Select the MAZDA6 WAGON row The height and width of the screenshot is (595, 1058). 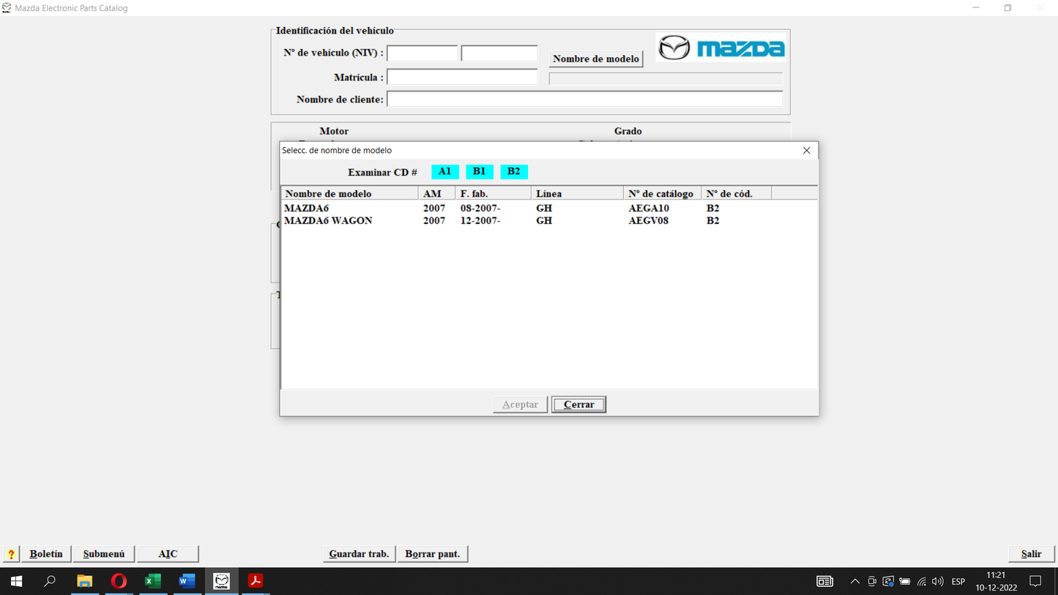click(549, 220)
